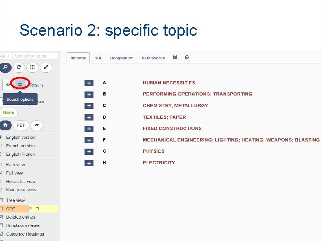The width and height of the screenshot is (322, 241).
Task: Enable Subclass indexes checkbox
Action: [x=1, y=225]
